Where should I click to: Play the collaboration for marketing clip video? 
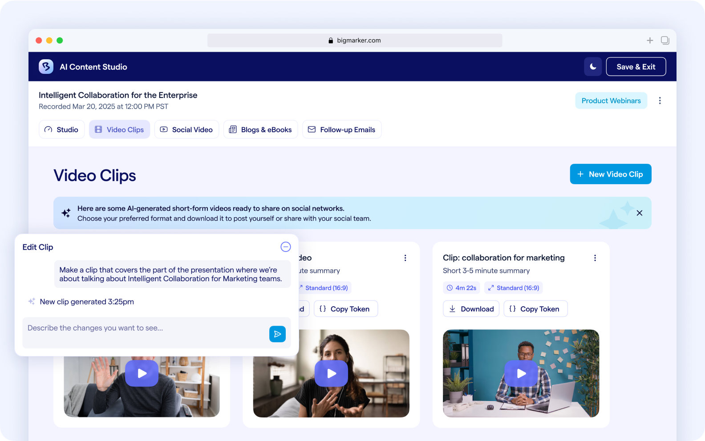521,373
